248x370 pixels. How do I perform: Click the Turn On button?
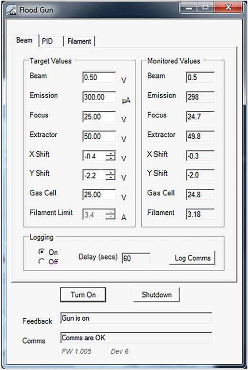(x=83, y=295)
